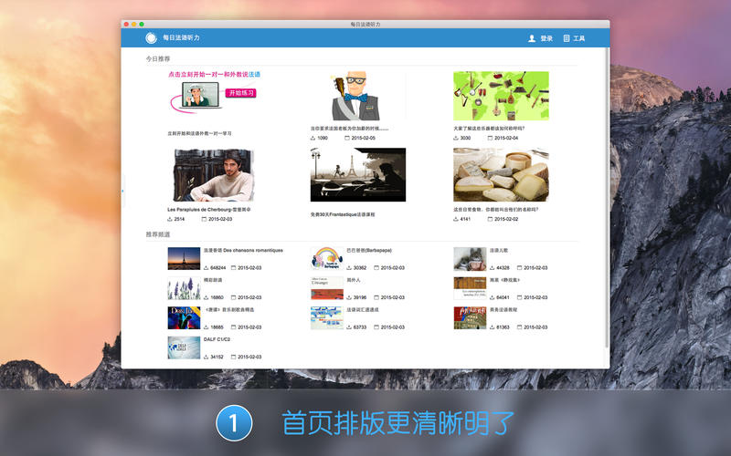The width and height of the screenshot is (731, 456).
Task: Open the 工具 tools menu item
Action: tap(579, 38)
